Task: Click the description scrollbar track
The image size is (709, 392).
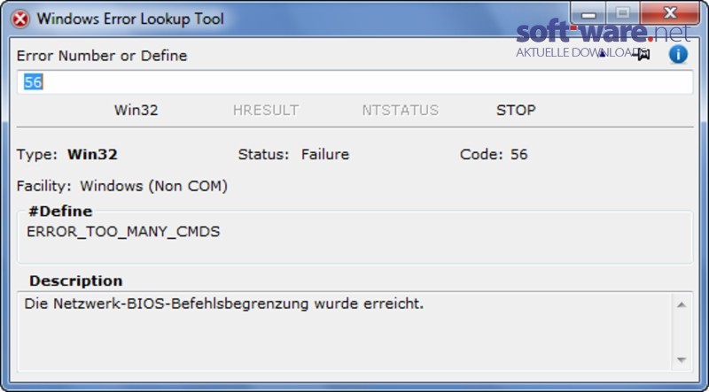Action: coord(682,333)
